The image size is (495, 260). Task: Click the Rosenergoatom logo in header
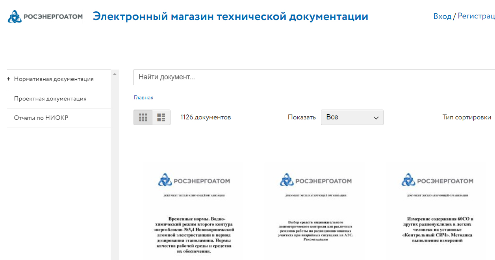point(45,16)
